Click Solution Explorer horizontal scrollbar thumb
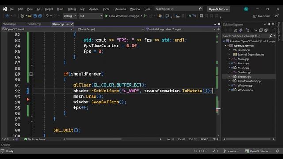283x159 pixels. (248, 139)
